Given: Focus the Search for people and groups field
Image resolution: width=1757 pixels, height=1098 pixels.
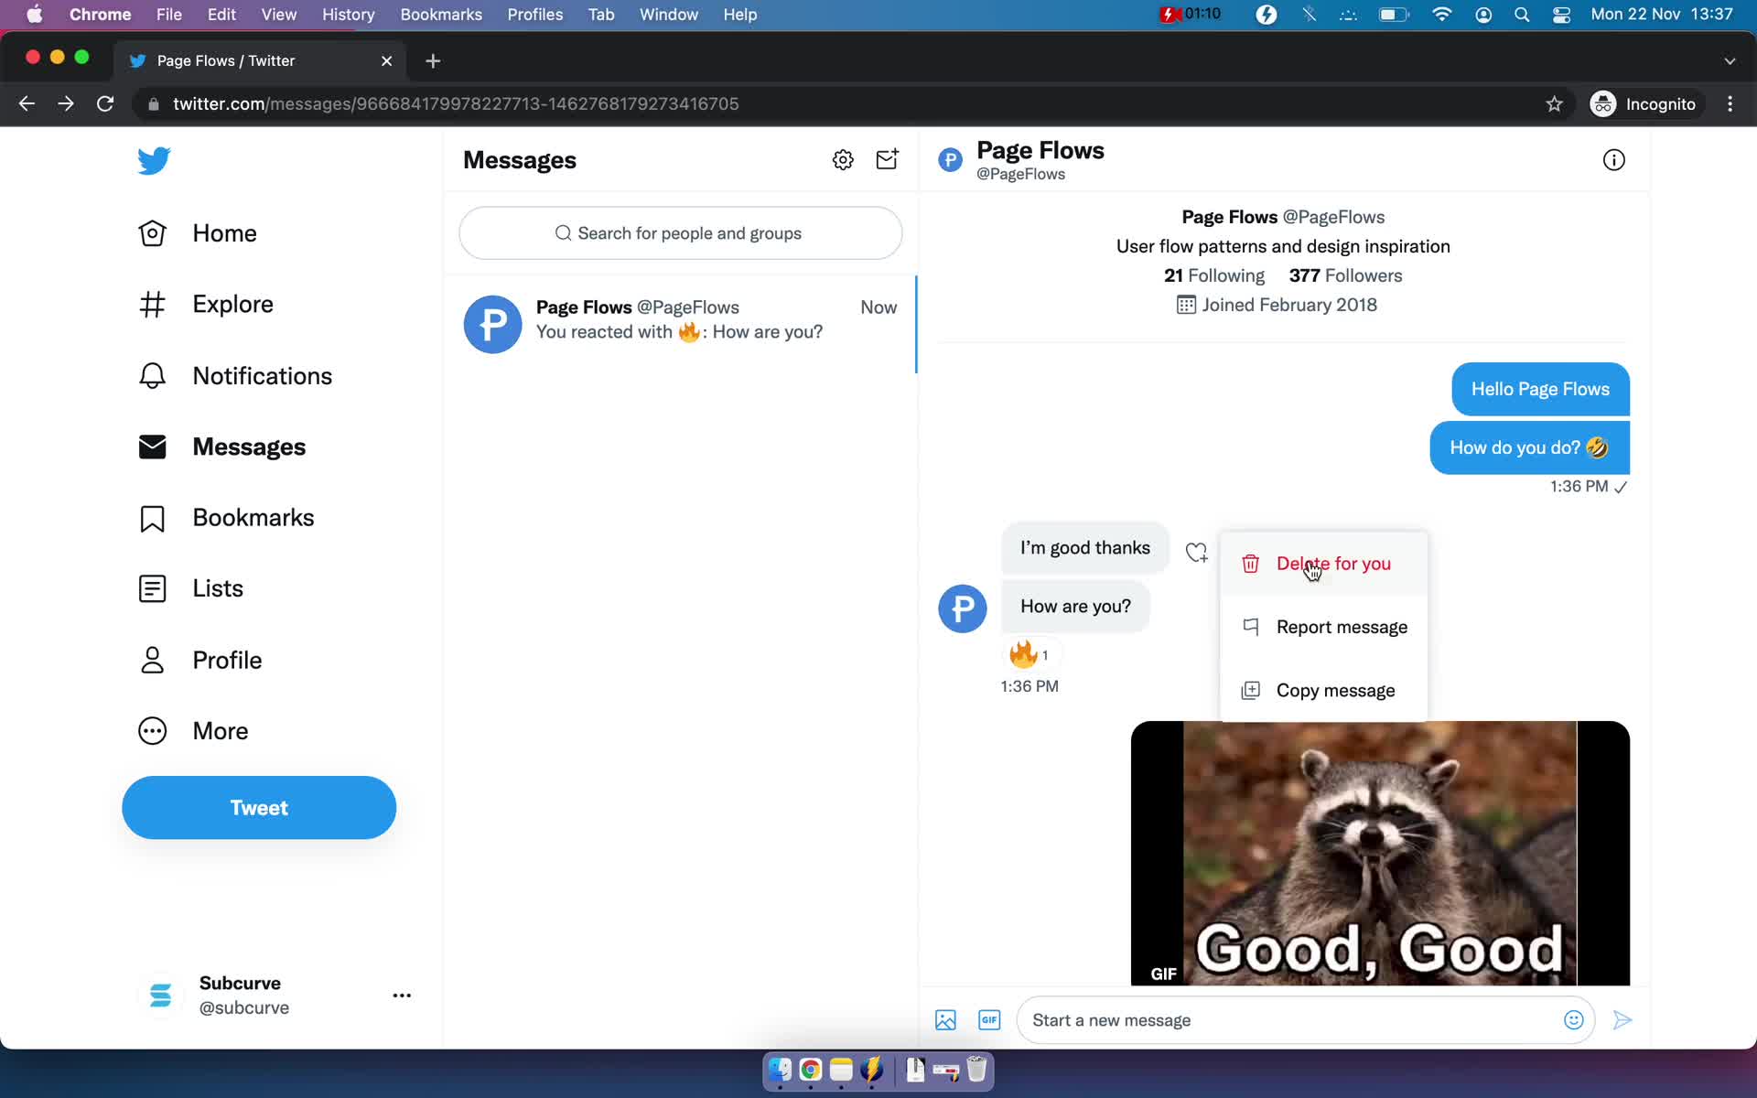Looking at the screenshot, I should pyautogui.click(x=680, y=233).
